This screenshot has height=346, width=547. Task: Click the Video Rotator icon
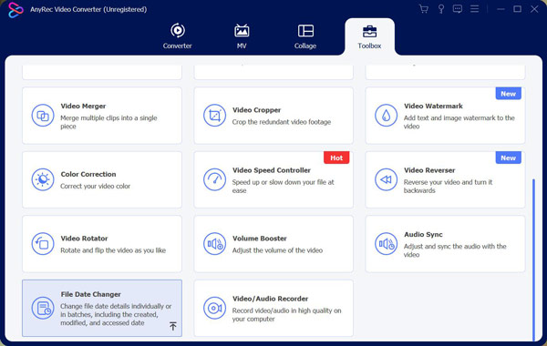pos(43,243)
